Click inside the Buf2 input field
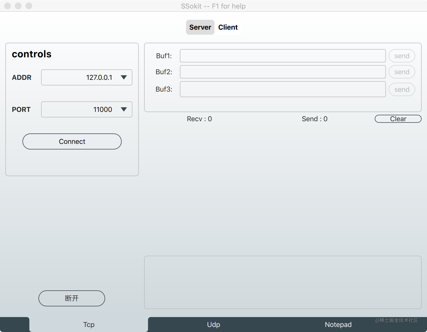This screenshot has height=332, width=427. 283,72
